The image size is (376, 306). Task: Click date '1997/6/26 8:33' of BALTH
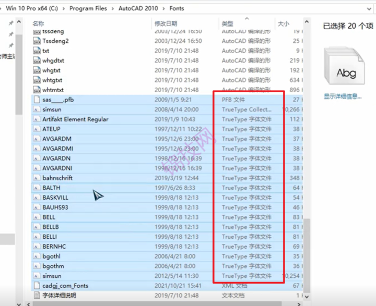pos(175,188)
